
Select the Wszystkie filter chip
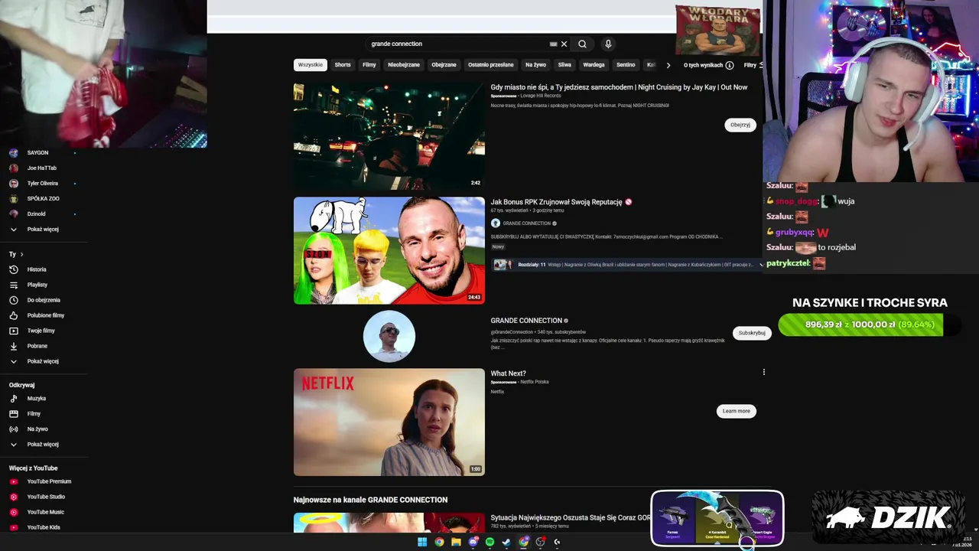click(311, 65)
